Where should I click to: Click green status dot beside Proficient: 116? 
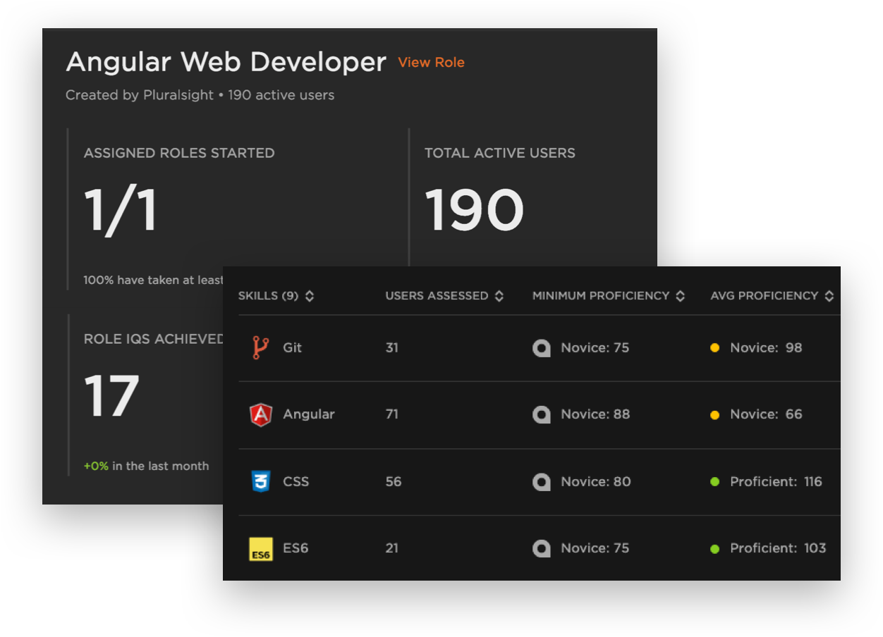(x=714, y=482)
